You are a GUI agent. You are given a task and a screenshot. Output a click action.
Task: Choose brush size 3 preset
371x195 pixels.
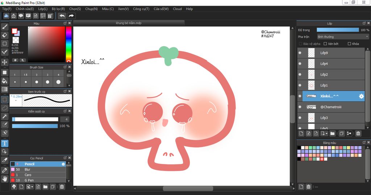click(x=47, y=79)
